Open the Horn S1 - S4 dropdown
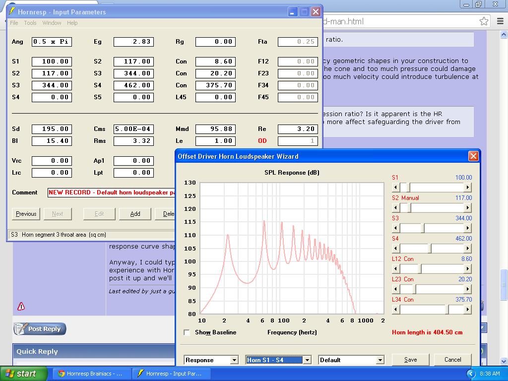 tap(307, 360)
